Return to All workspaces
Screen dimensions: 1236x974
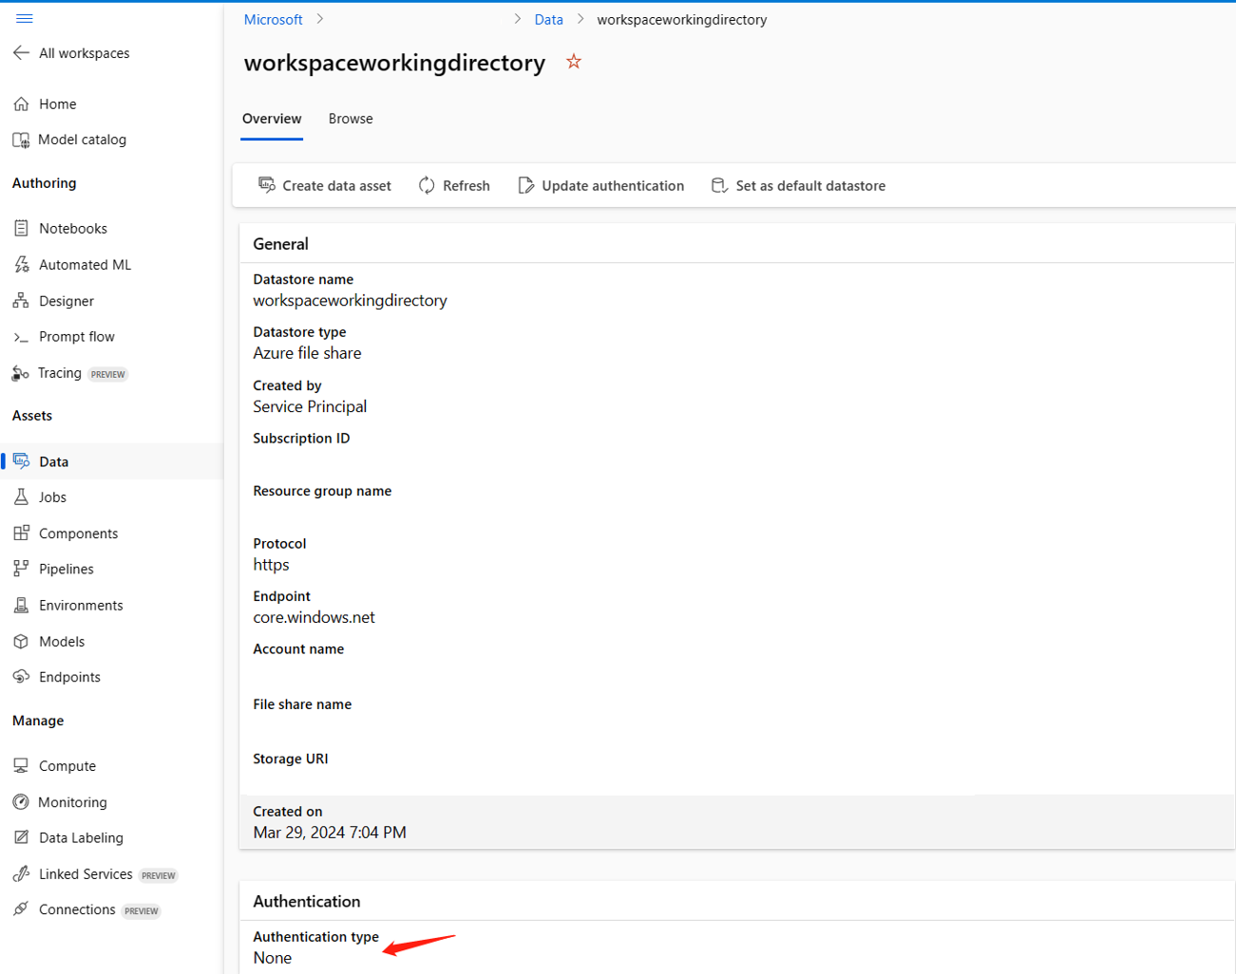point(85,53)
